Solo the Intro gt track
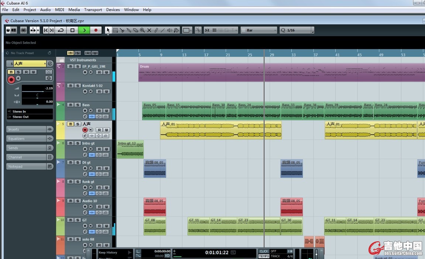The image size is (425, 259). tap(78, 143)
